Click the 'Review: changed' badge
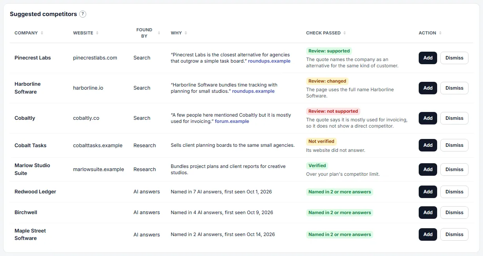The height and width of the screenshot is (256, 483). [x=327, y=81]
